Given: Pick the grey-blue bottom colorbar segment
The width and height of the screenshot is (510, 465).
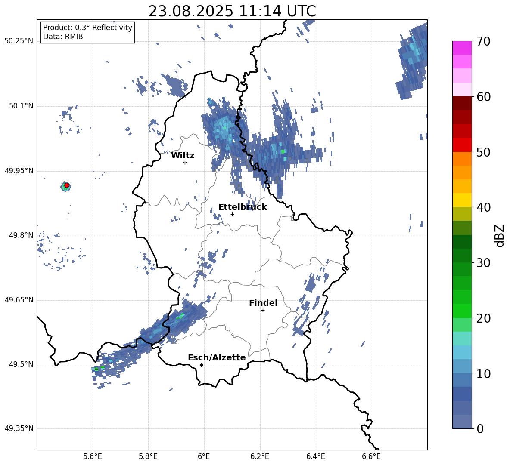Looking at the screenshot, I should 462,422.
